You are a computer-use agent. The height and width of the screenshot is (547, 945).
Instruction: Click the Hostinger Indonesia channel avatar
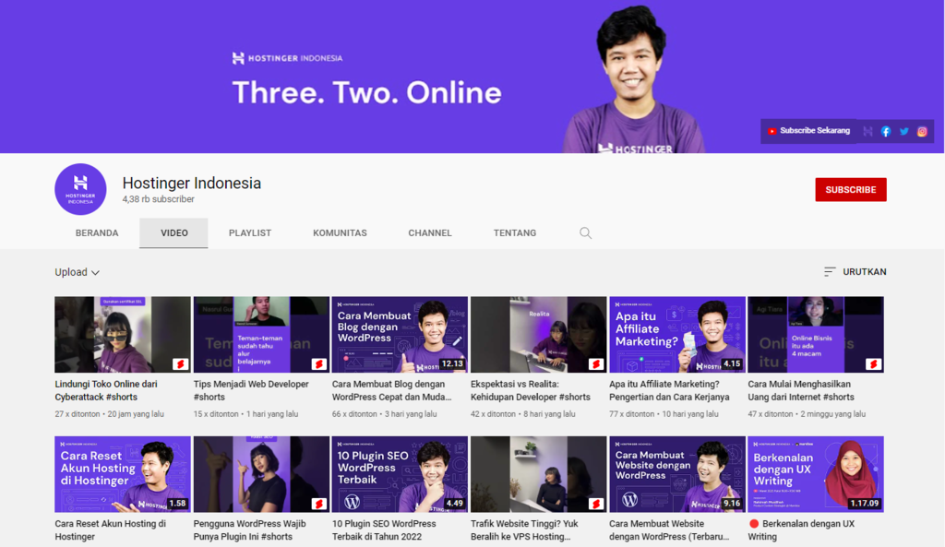coord(80,189)
